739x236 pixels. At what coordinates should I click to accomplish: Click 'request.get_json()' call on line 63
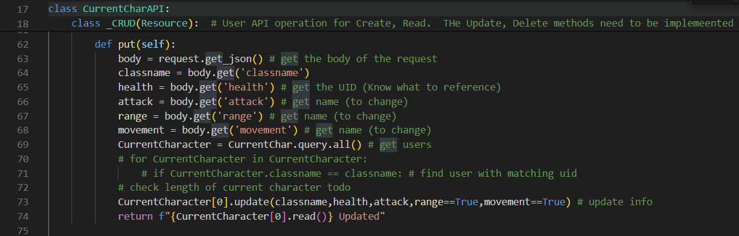tap(211, 59)
